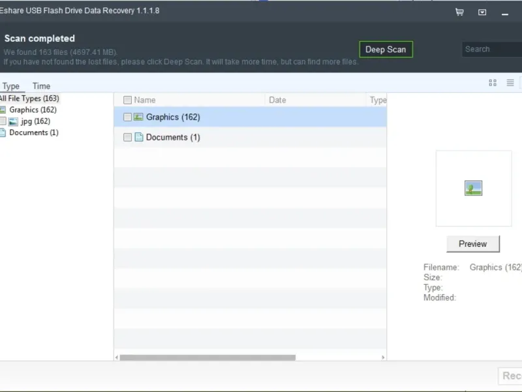
Task: Focus the Search input field
Action: [x=492, y=50]
